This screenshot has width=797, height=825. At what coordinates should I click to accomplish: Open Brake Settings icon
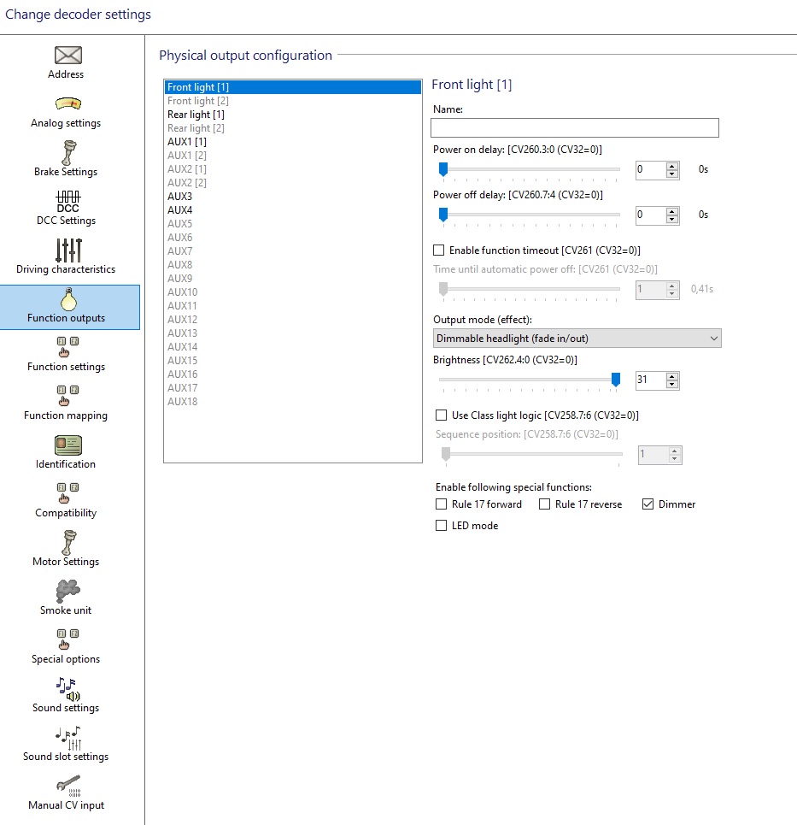(x=67, y=152)
